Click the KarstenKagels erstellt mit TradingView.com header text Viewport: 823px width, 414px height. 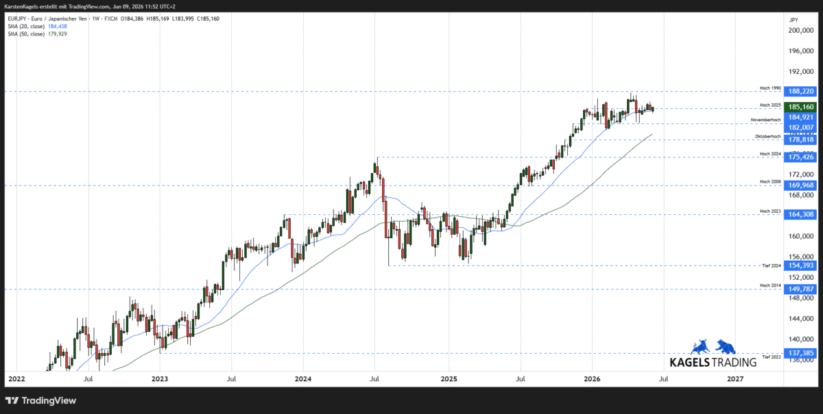coord(89,6)
